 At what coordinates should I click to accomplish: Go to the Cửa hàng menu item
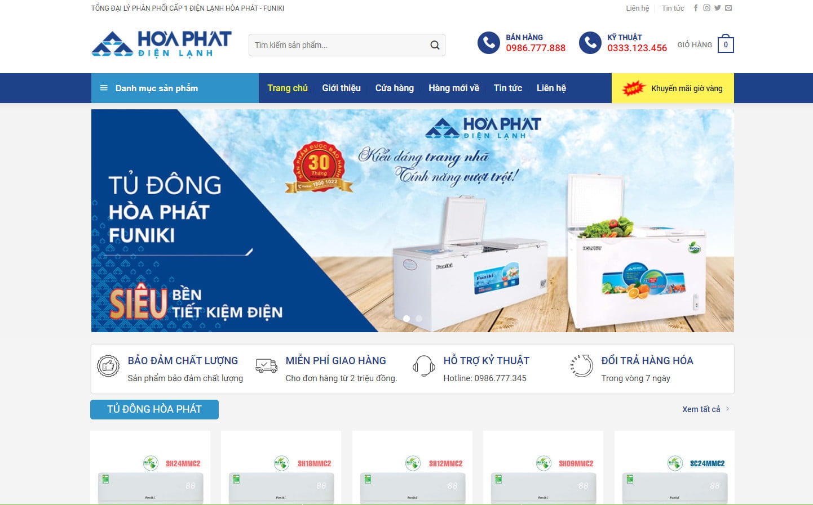pos(395,88)
